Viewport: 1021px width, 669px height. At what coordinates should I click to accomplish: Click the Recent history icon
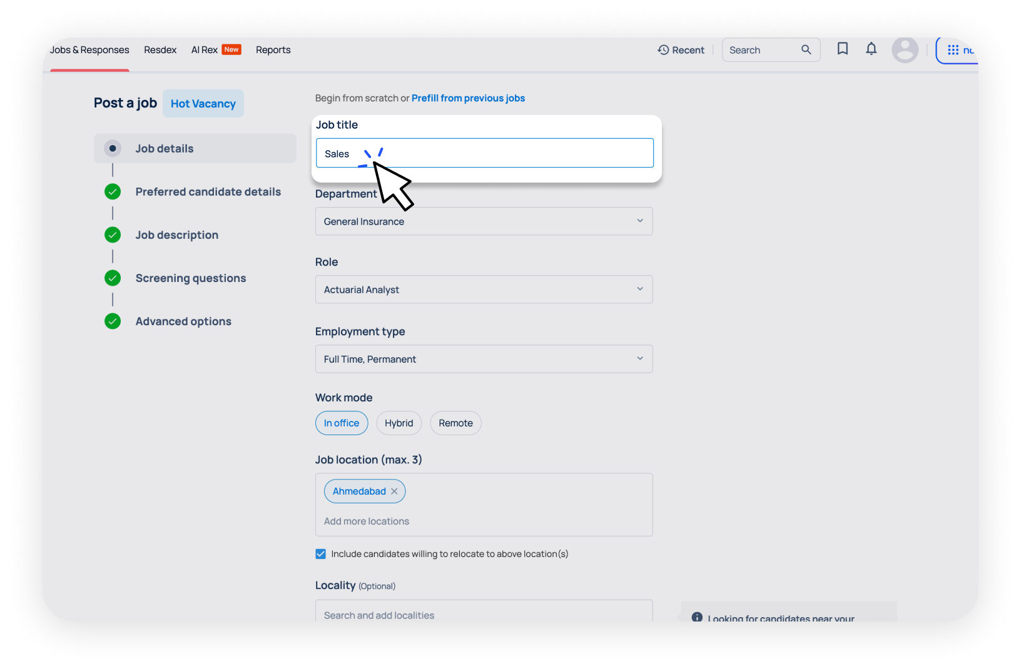[x=664, y=50]
